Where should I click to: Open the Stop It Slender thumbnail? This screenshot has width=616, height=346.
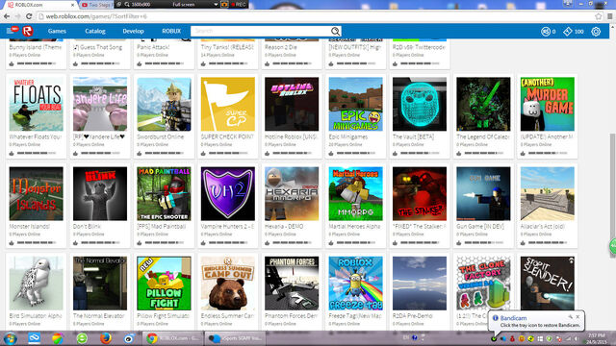(548, 284)
